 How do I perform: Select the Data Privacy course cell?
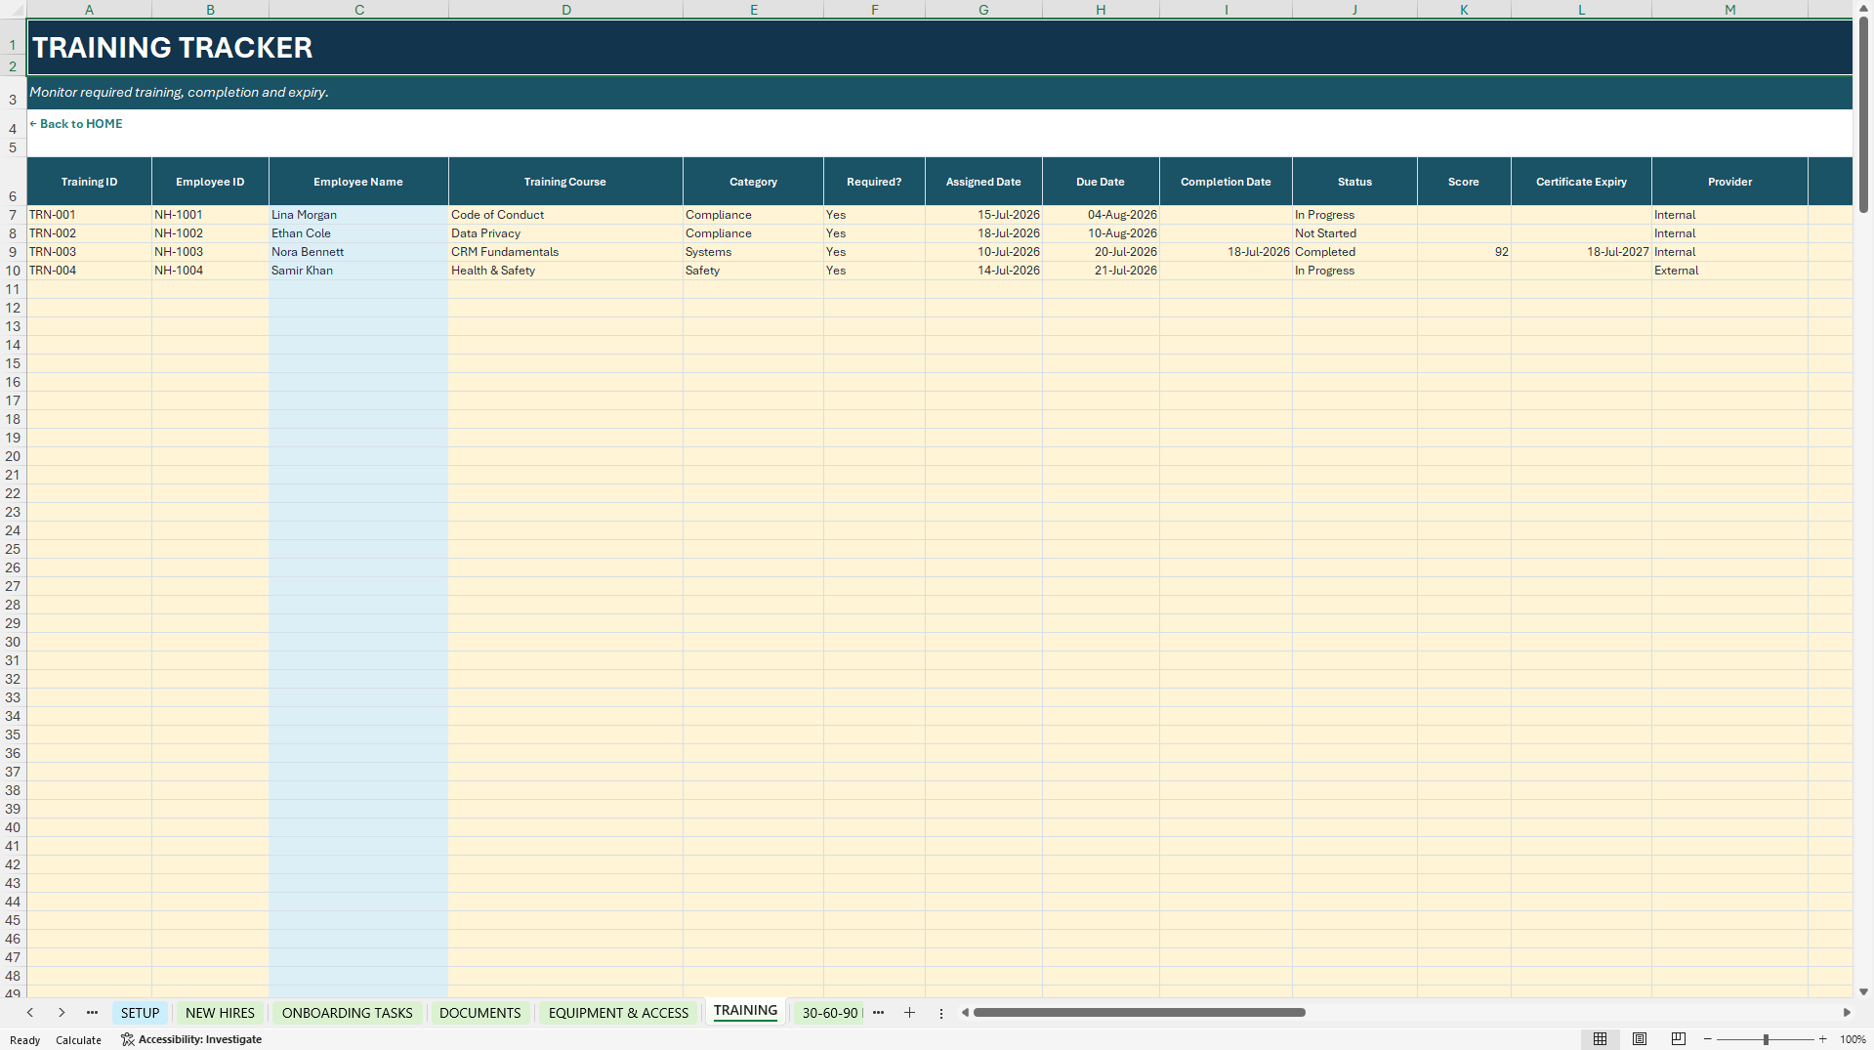565,233
